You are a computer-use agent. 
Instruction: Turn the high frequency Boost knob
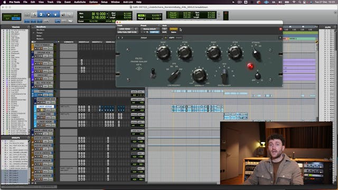(x=213, y=52)
